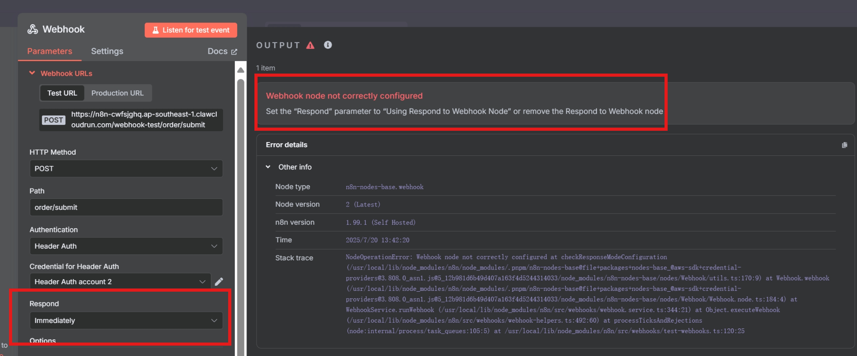
Task: Open Docs external link
Action: [x=222, y=51]
